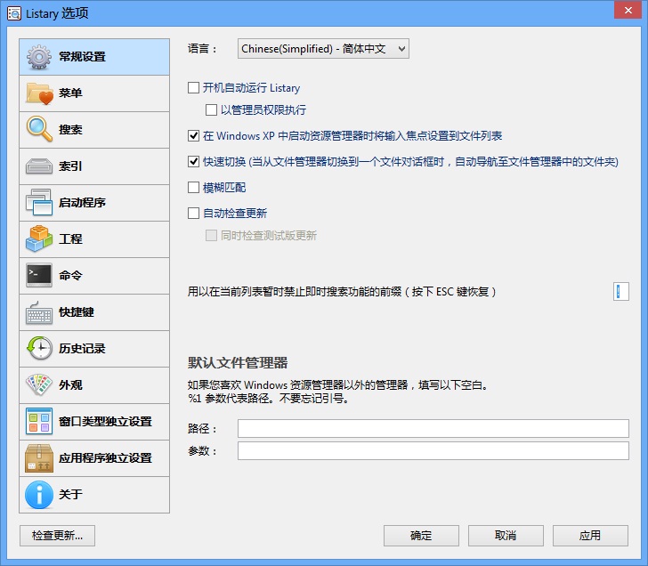The width and height of the screenshot is (648, 566).
Task: Switch to the 启动程序 settings tab
Action: 93,203
